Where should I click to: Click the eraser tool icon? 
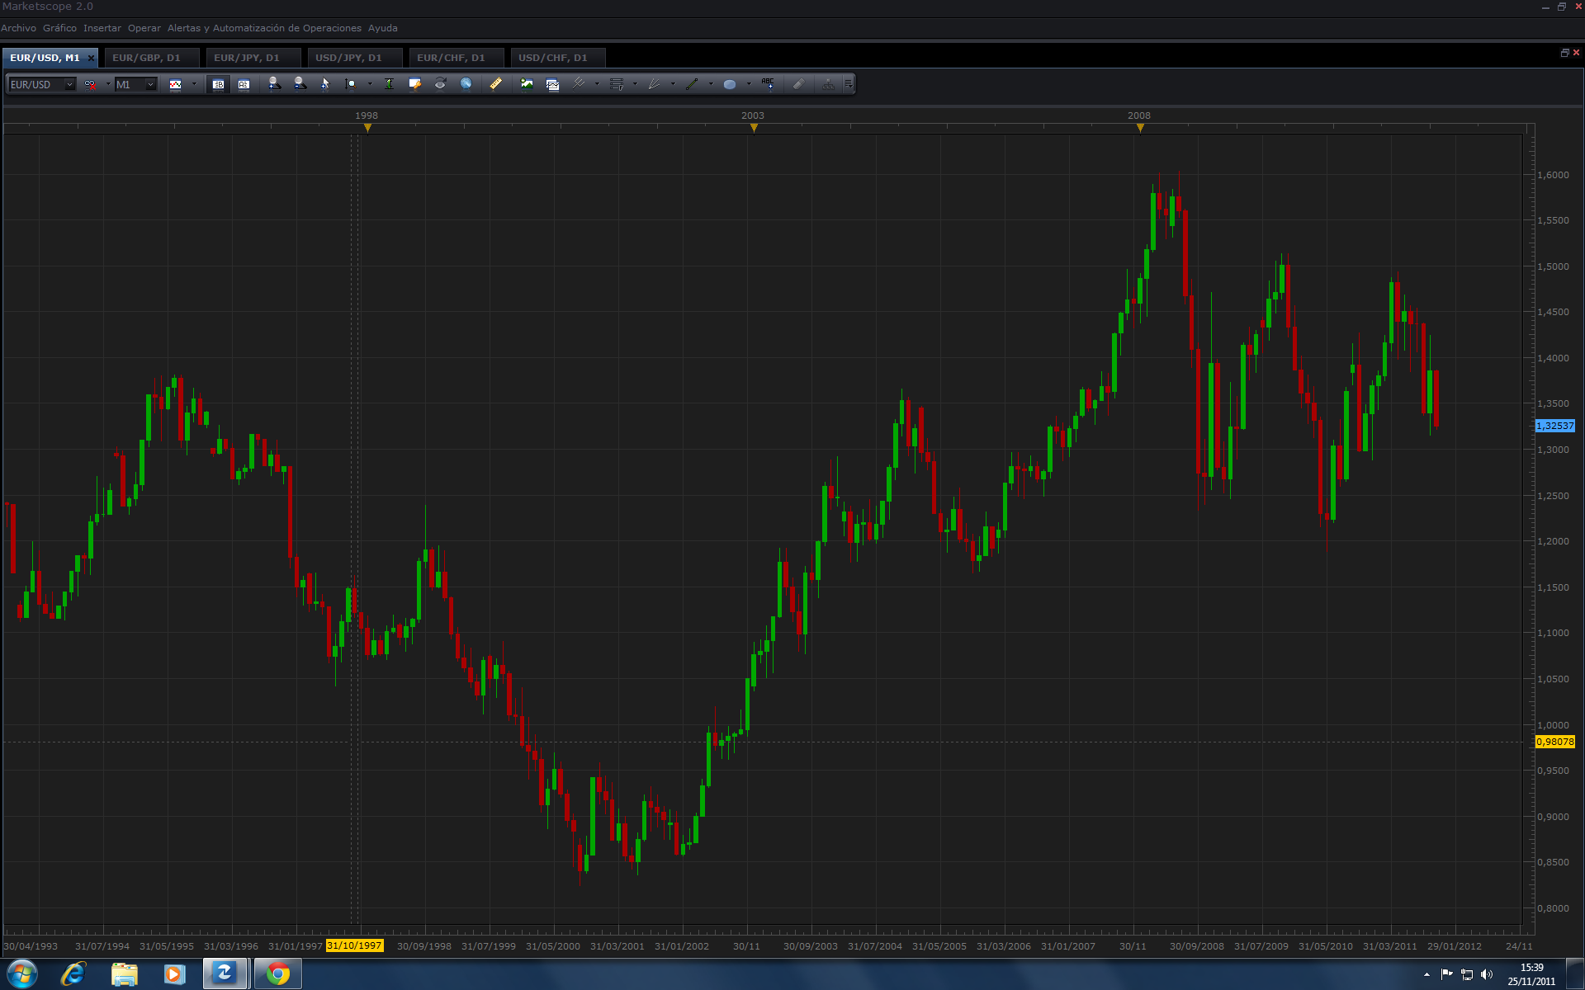click(x=798, y=84)
